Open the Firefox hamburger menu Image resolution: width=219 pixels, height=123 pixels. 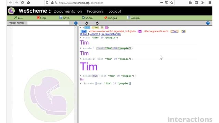tap(210, 3)
